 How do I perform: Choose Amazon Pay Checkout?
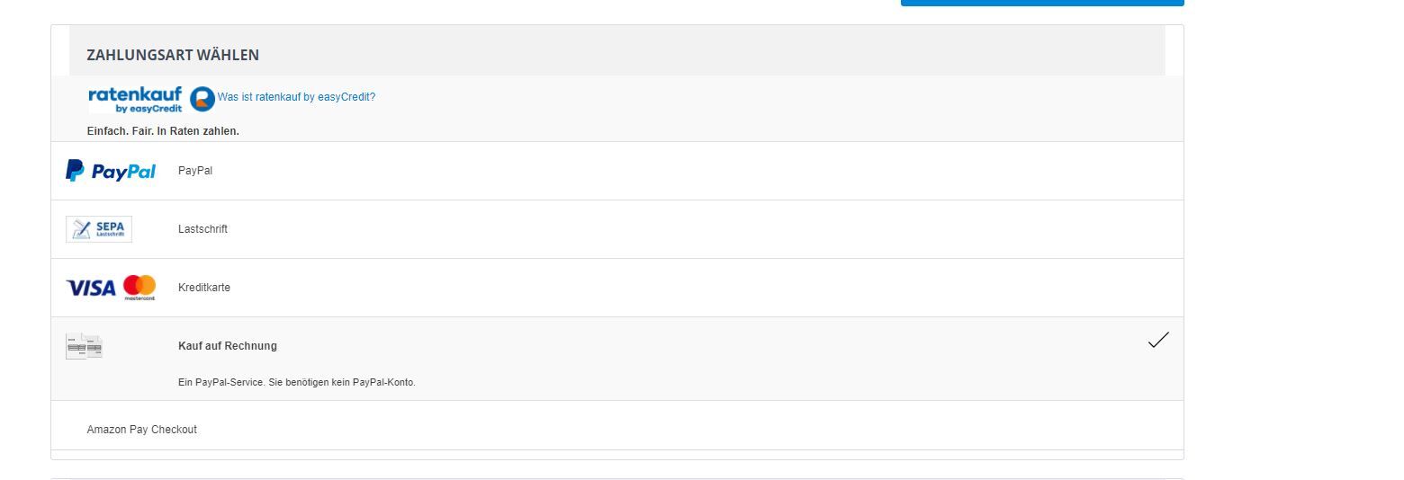click(x=142, y=430)
